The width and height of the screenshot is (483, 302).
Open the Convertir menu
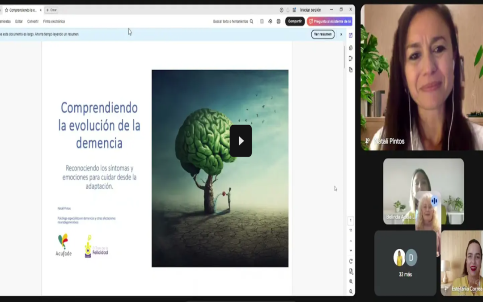point(32,21)
